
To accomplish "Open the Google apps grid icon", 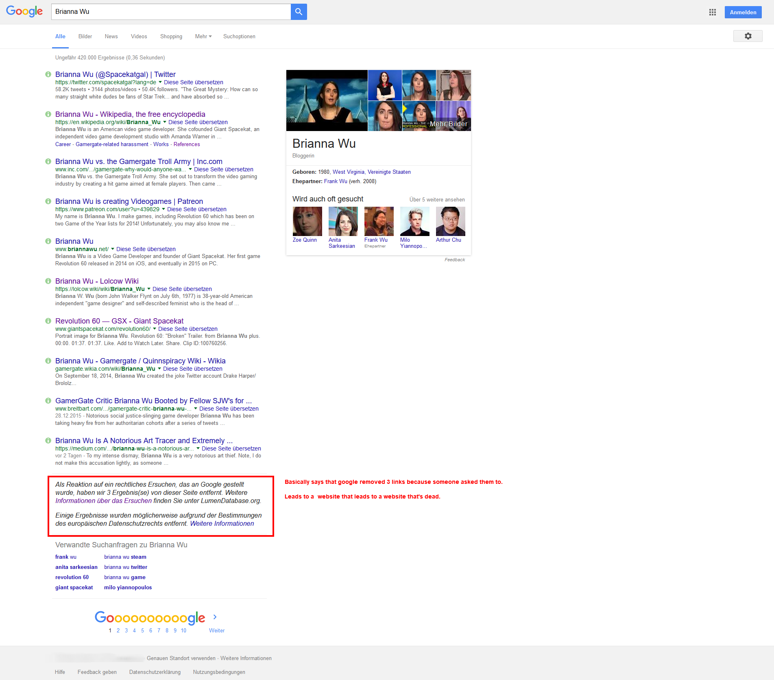I will (x=712, y=12).
